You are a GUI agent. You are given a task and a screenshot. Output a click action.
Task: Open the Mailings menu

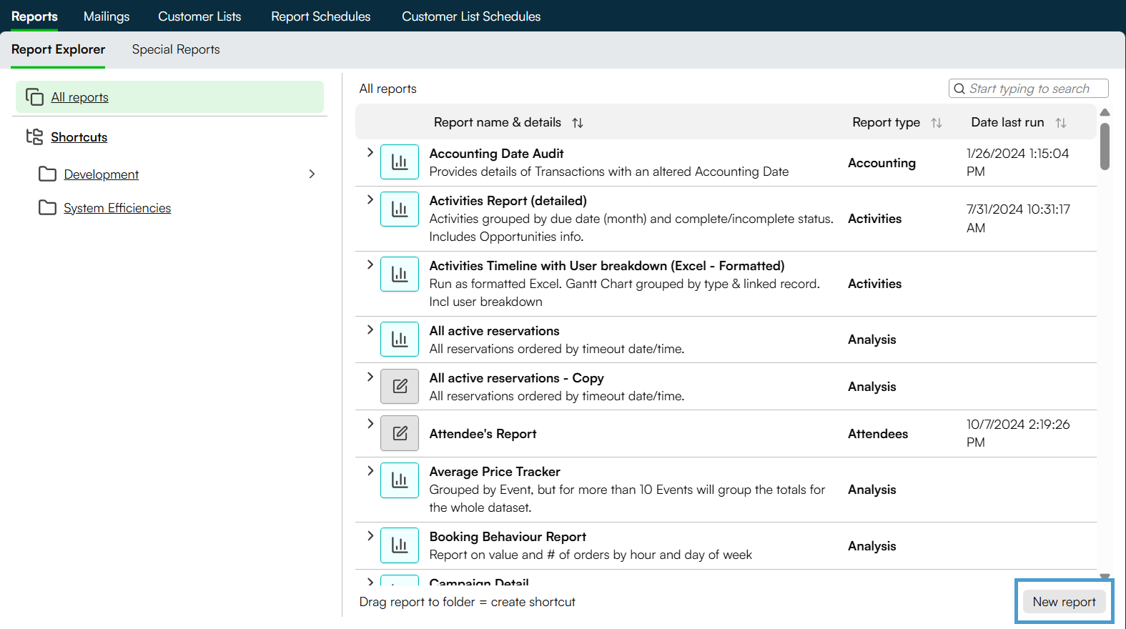click(x=107, y=16)
